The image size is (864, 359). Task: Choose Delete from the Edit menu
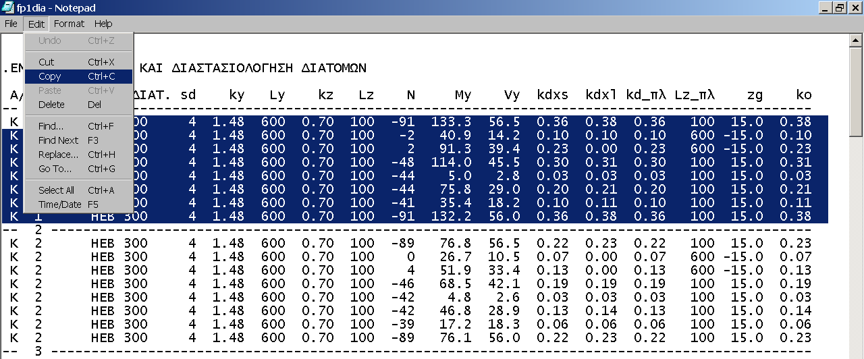pos(78,105)
